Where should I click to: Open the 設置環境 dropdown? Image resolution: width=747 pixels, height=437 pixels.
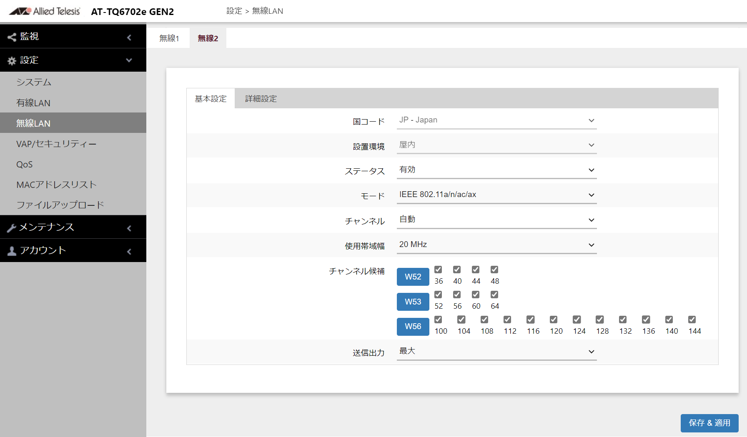click(x=496, y=145)
